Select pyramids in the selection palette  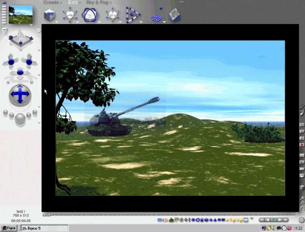pyautogui.click(x=211, y=220)
